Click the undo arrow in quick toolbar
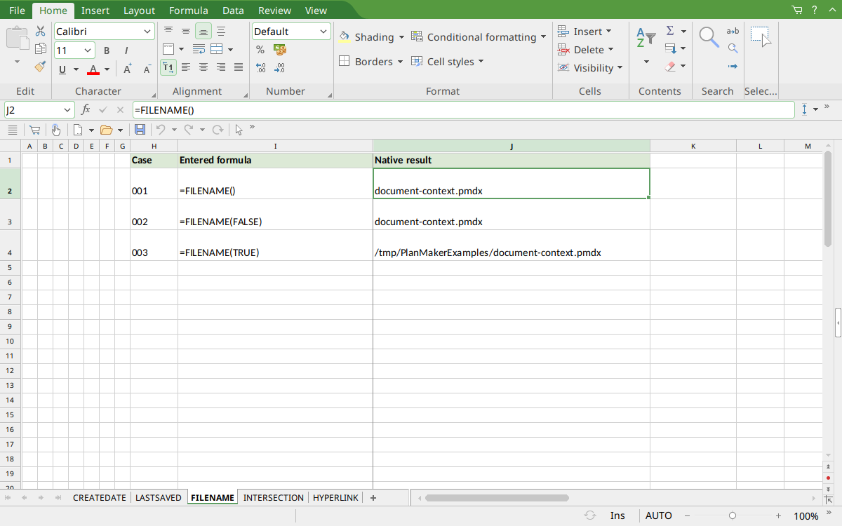The image size is (842, 526). click(160, 130)
